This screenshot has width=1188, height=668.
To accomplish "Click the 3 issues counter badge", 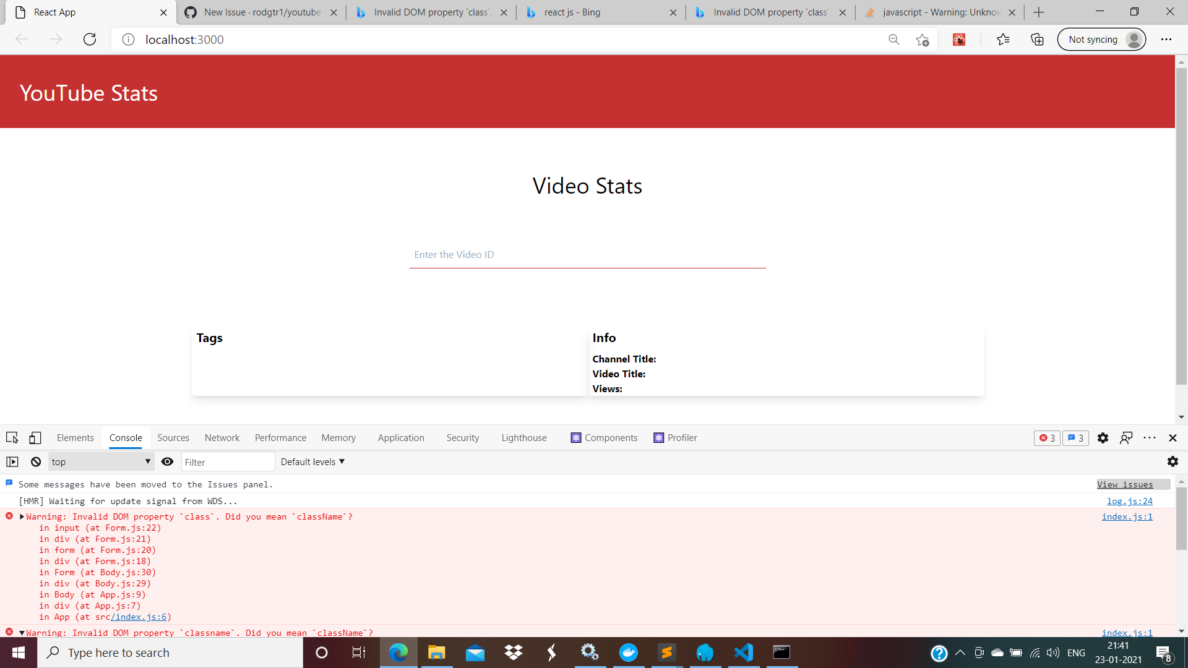I will [x=1075, y=438].
